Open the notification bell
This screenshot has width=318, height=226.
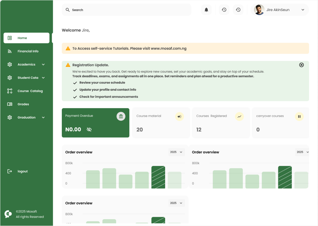(206, 10)
